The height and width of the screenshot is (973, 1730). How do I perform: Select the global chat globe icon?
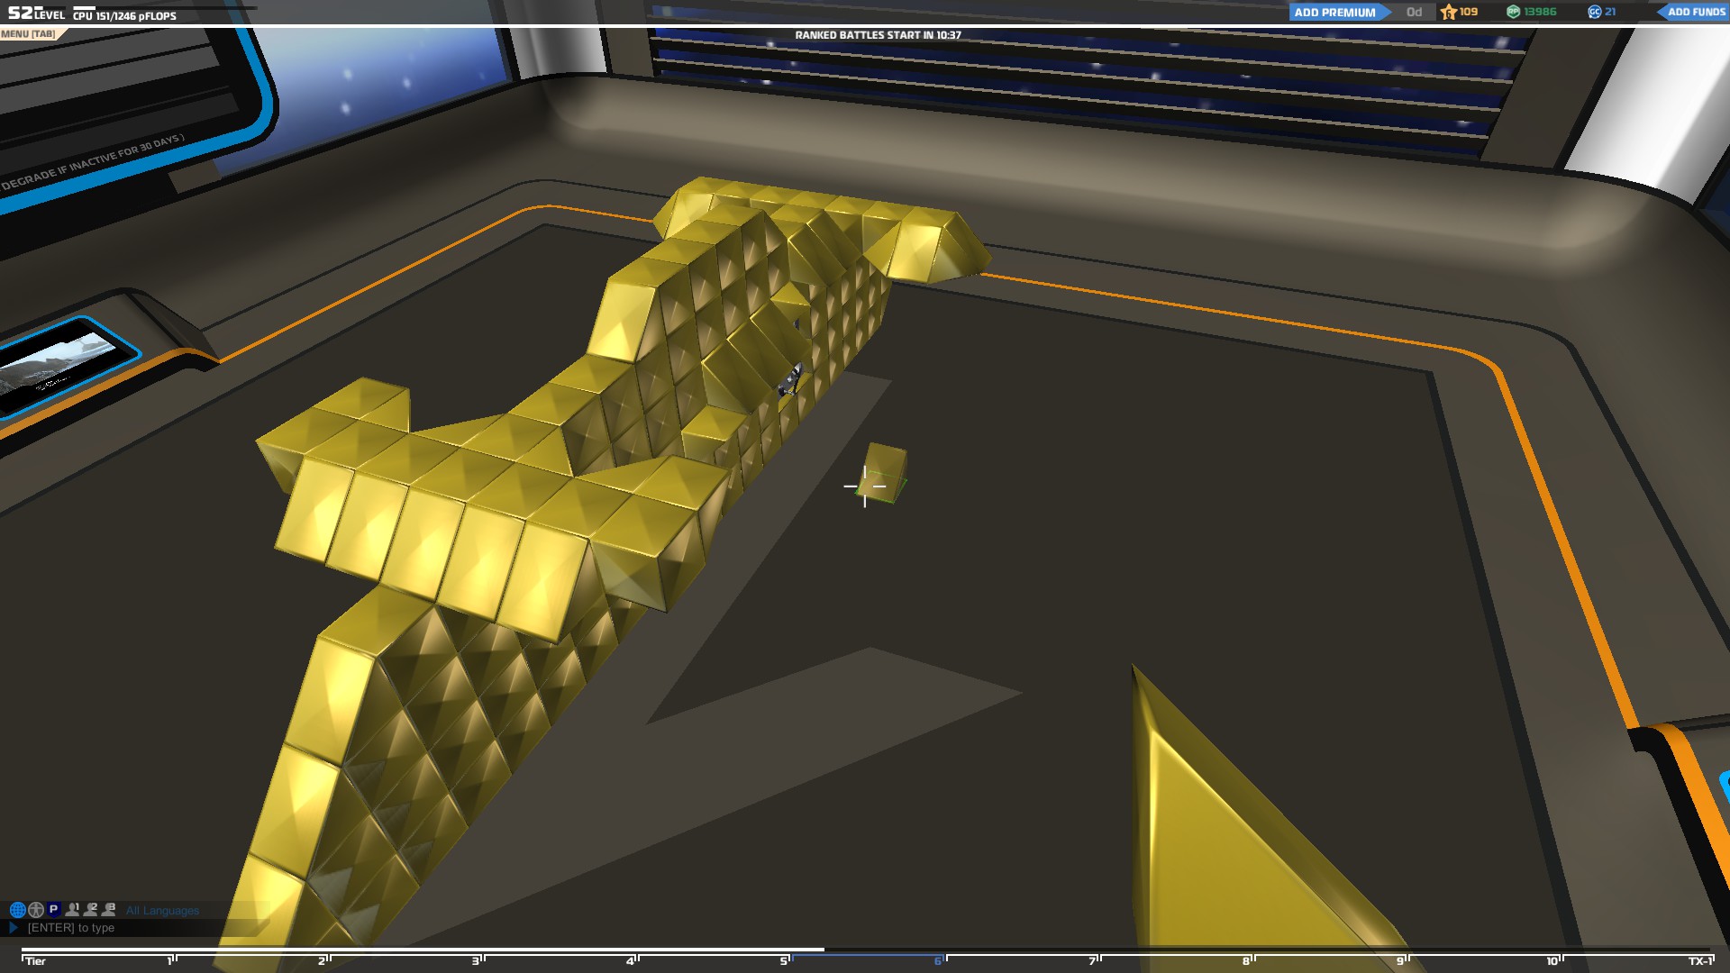17,910
